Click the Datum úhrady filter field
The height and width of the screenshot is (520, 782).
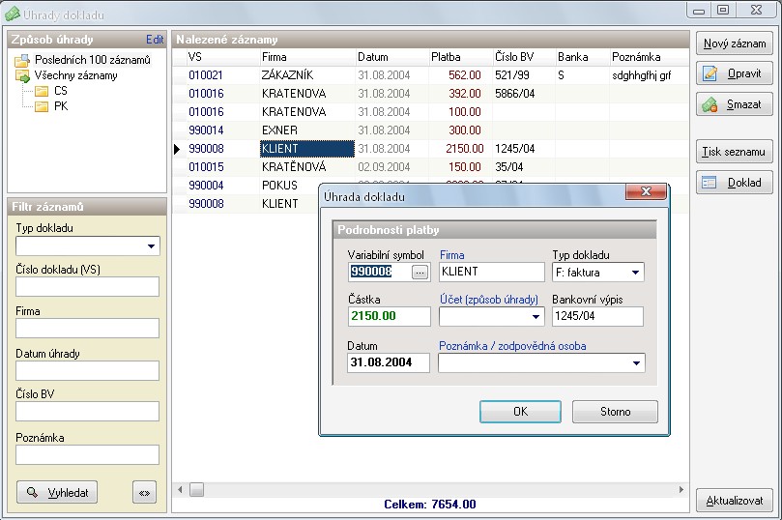(x=87, y=371)
